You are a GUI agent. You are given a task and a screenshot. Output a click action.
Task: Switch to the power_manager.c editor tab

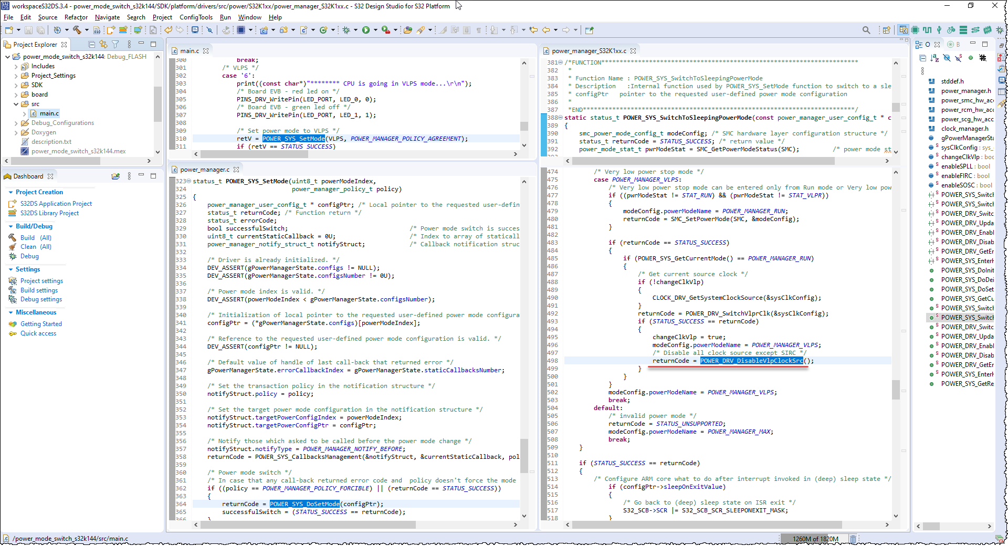point(205,169)
